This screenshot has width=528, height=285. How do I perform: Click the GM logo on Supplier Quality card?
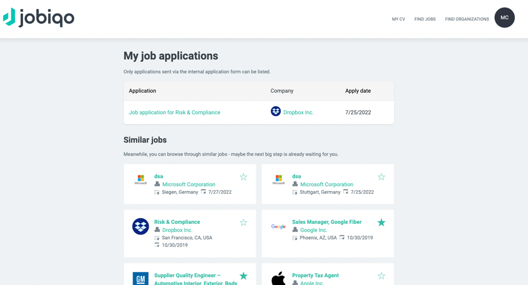pos(140,278)
